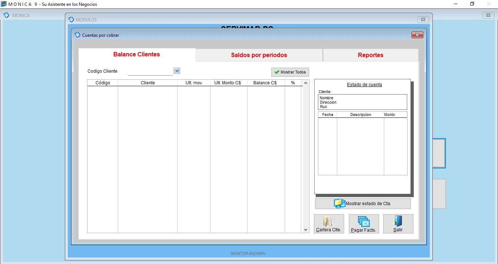Click the MODULOS window diamond icon
The height and width of the screenshot is (264, 498).
point(71,19)
